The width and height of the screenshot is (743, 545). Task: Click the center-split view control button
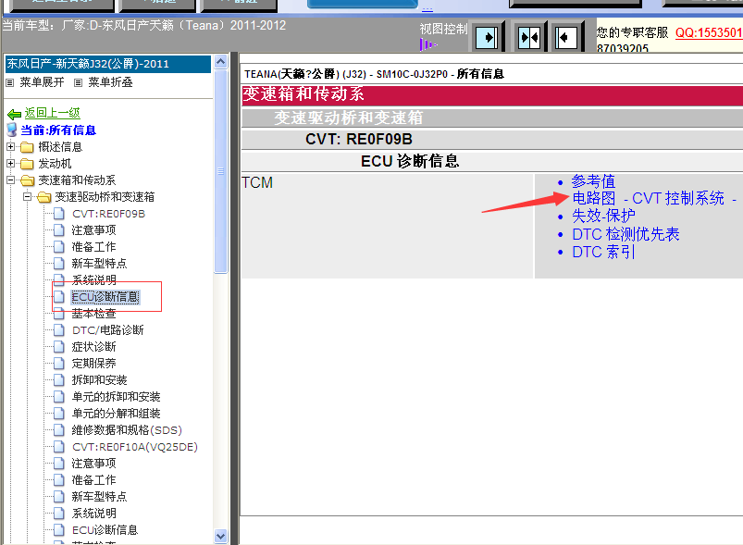coord(529,37)
